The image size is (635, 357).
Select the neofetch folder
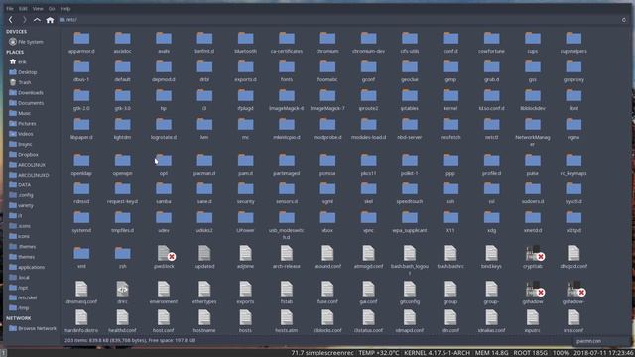450,129
